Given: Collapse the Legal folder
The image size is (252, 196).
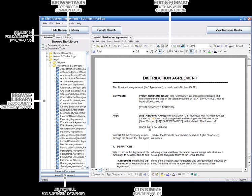Looking at the screenshot, I should coord(47,60).
